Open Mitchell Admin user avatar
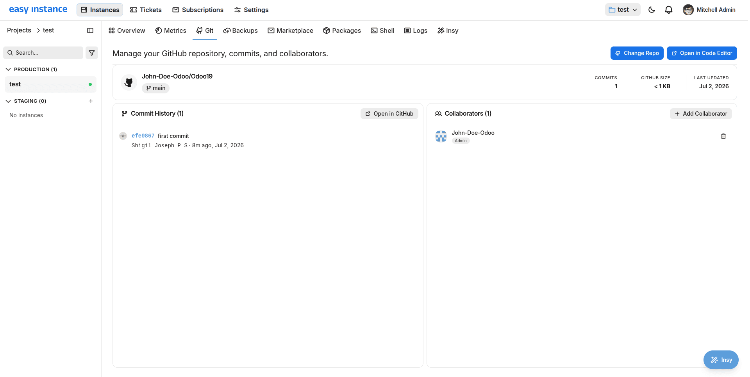750x377 pixels. (688, 10)
